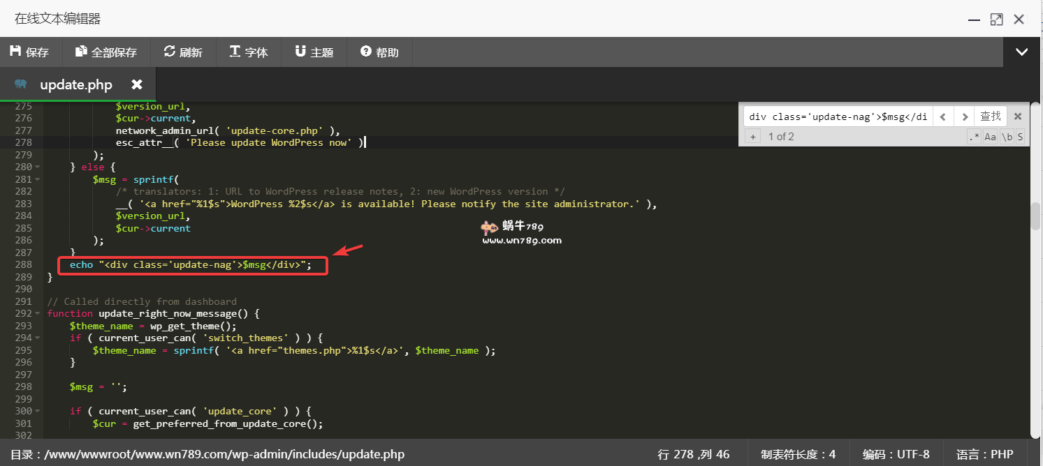Image resolution: width=1043 pixels, height=466 pixels.
Task: Click the 查找 find button
Action: click(991, 116)
